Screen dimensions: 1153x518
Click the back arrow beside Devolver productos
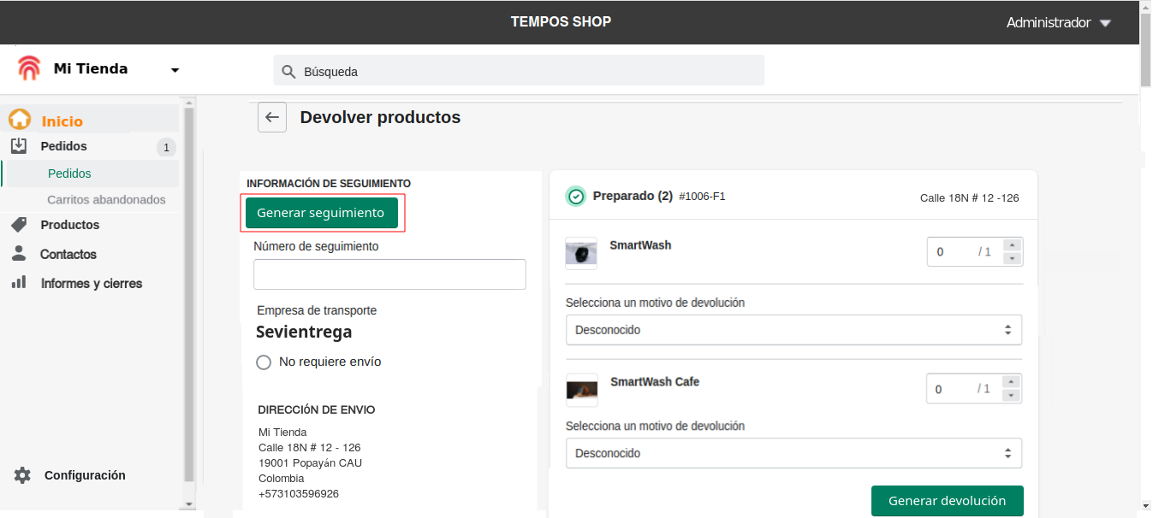point(272,117)
